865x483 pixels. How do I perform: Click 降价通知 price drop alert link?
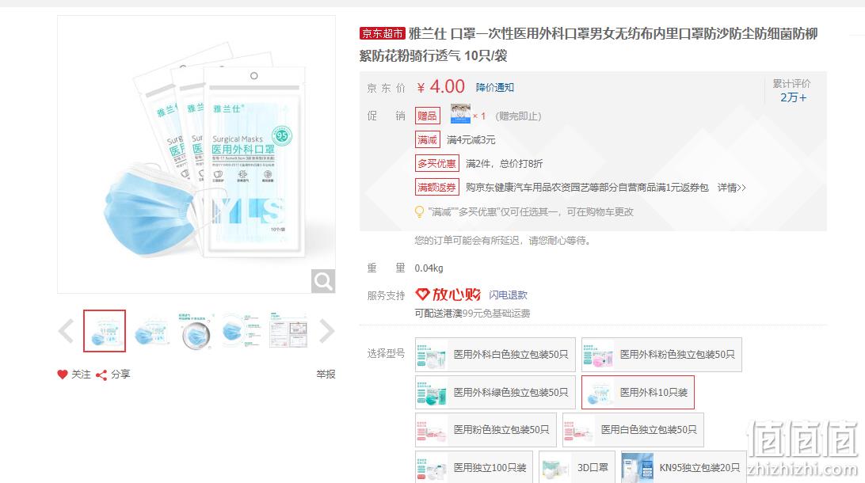click(x=495, y=88)
